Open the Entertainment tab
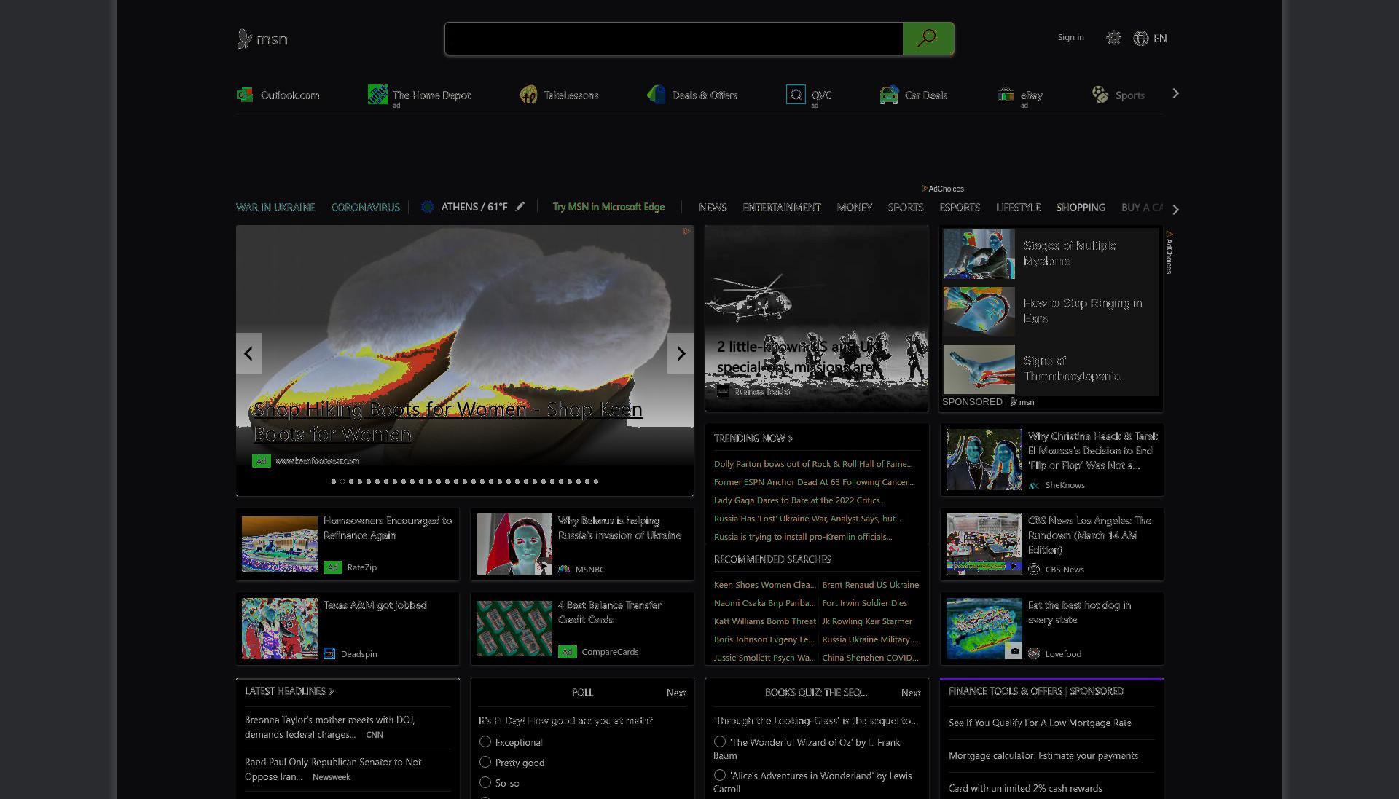 tap(782, 207)
